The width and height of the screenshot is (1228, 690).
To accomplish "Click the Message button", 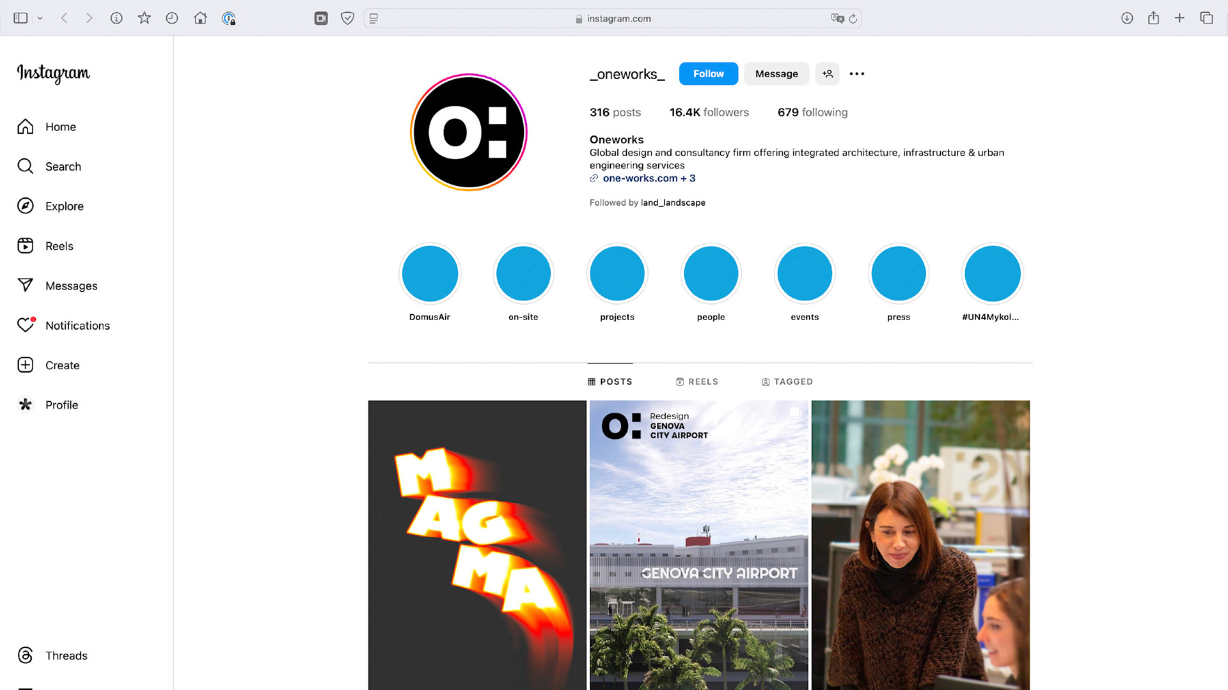I will pos(776,73).
